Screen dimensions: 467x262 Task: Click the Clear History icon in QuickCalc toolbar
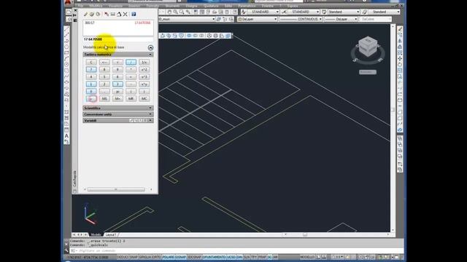click(92, 14)
